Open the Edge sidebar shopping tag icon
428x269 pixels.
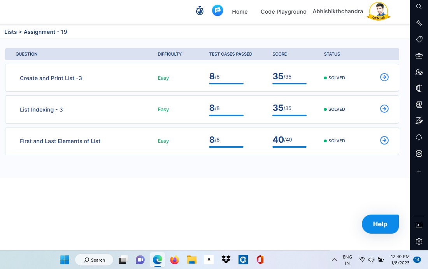pyautogui.click(x=419, y=39)
